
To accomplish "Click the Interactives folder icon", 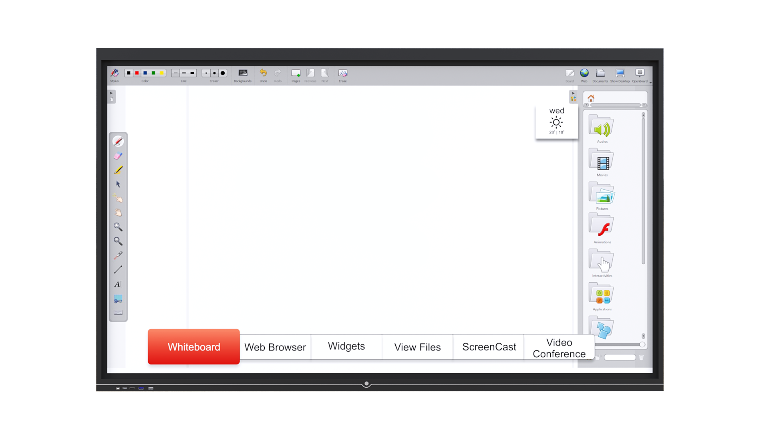I will tap(602, 262).
